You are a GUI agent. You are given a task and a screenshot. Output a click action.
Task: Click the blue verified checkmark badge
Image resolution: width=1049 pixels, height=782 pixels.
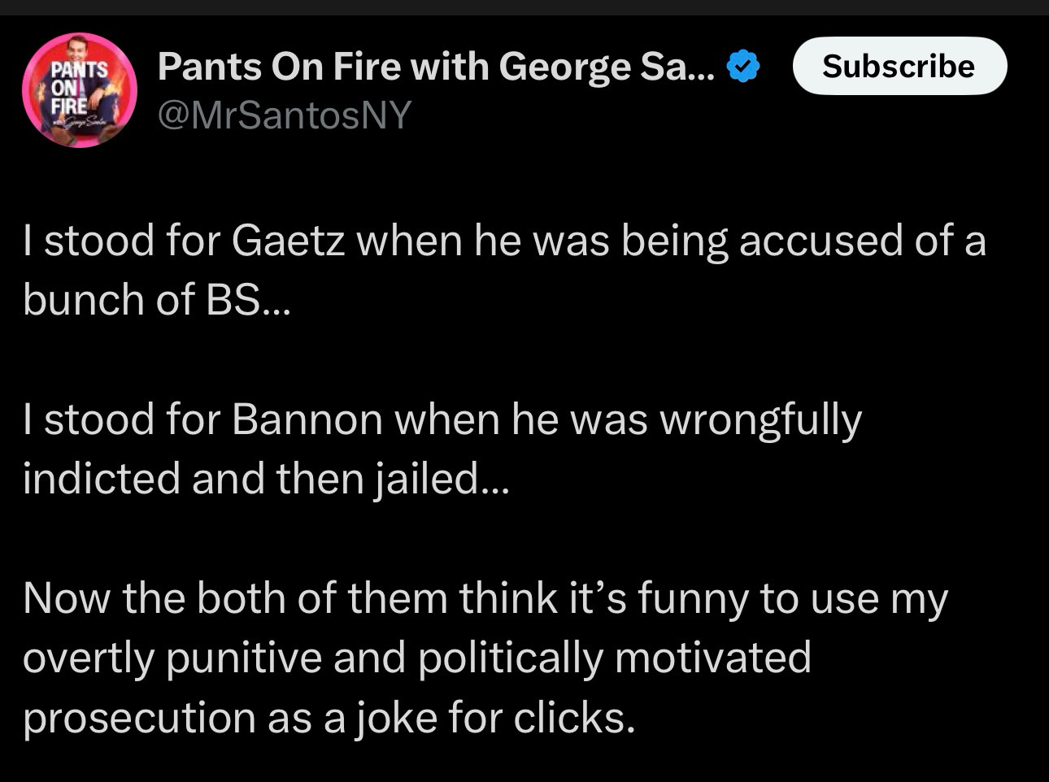[743, 67]
